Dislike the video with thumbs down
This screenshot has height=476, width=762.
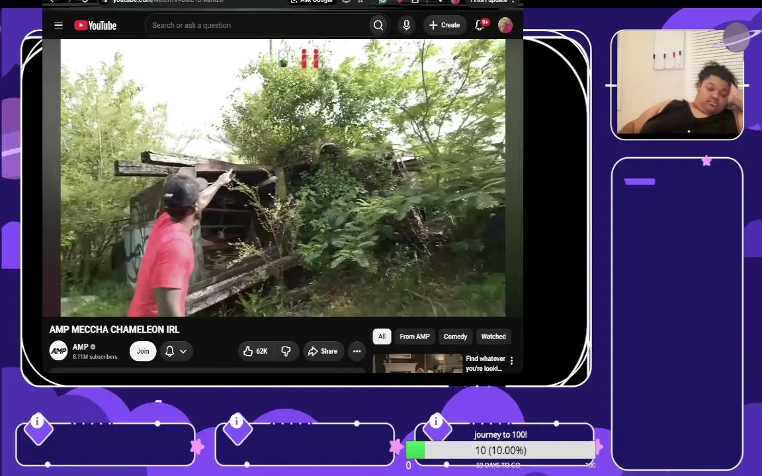point(286,351)
